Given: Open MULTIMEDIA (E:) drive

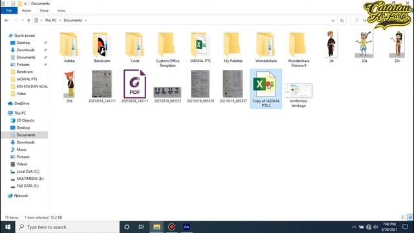Looking at the screenshot, I should [30, 179].
